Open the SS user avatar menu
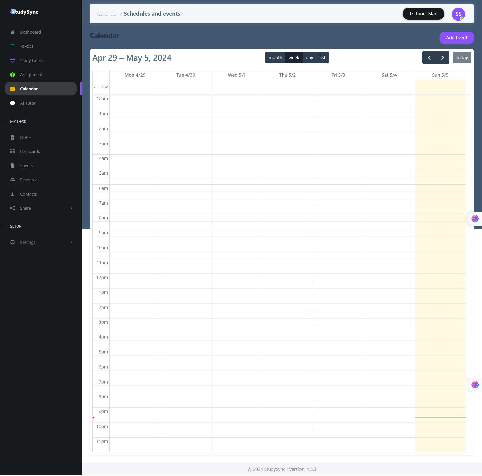Viewport: 482px width, 476px height. [458, 14]
